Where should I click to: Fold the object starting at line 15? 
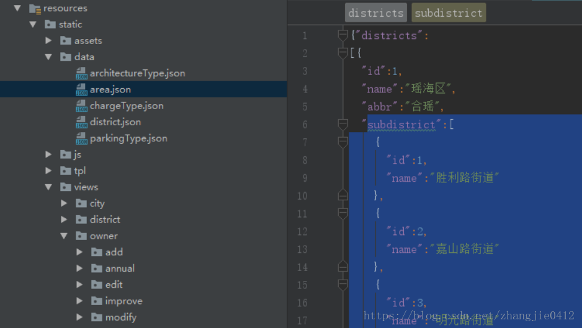tap(342, 284)
